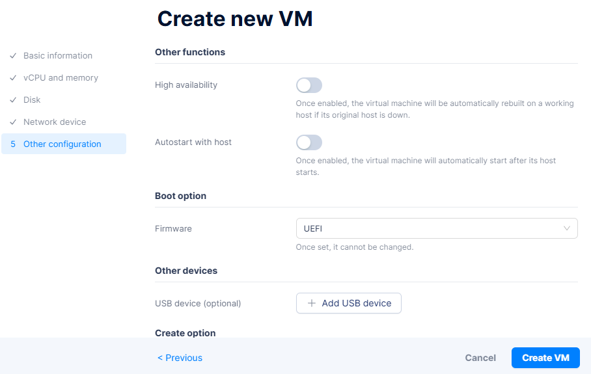Click the High availability label

click(x=186, y=85)
